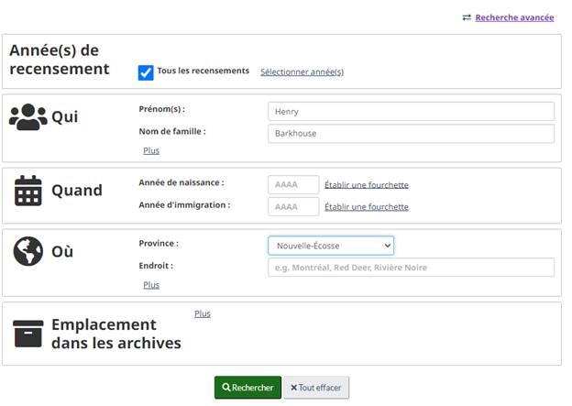
Task: Click the calendar icon beside Quand
Action: [28, 191]
